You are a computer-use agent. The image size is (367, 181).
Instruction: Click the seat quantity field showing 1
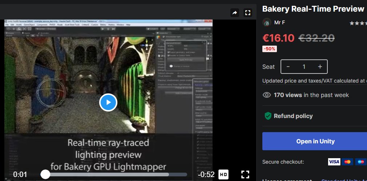pyautogui.click(x=304, y=67)
